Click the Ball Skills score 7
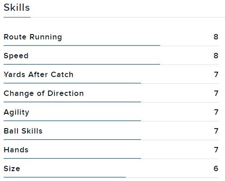The width and height of the screenshot is (225, 181). 216,131
